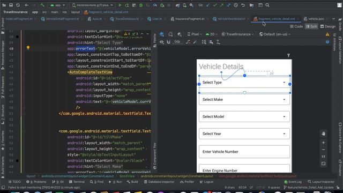Click the Infer Constraints magic wand icon

pos(195,42)
